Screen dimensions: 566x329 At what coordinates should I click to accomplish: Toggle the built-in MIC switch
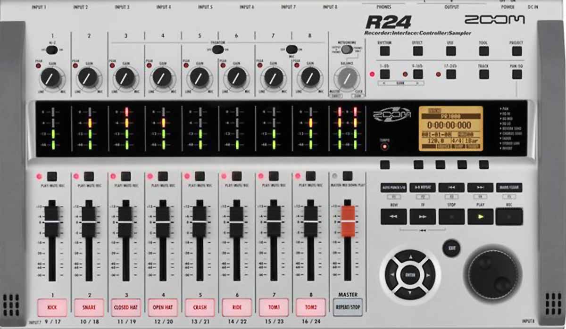click(x=292, y=49)
